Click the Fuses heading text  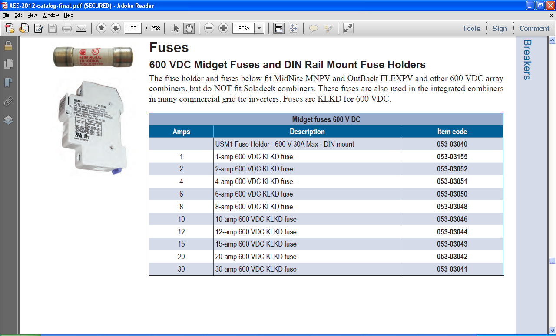point(169,47)
